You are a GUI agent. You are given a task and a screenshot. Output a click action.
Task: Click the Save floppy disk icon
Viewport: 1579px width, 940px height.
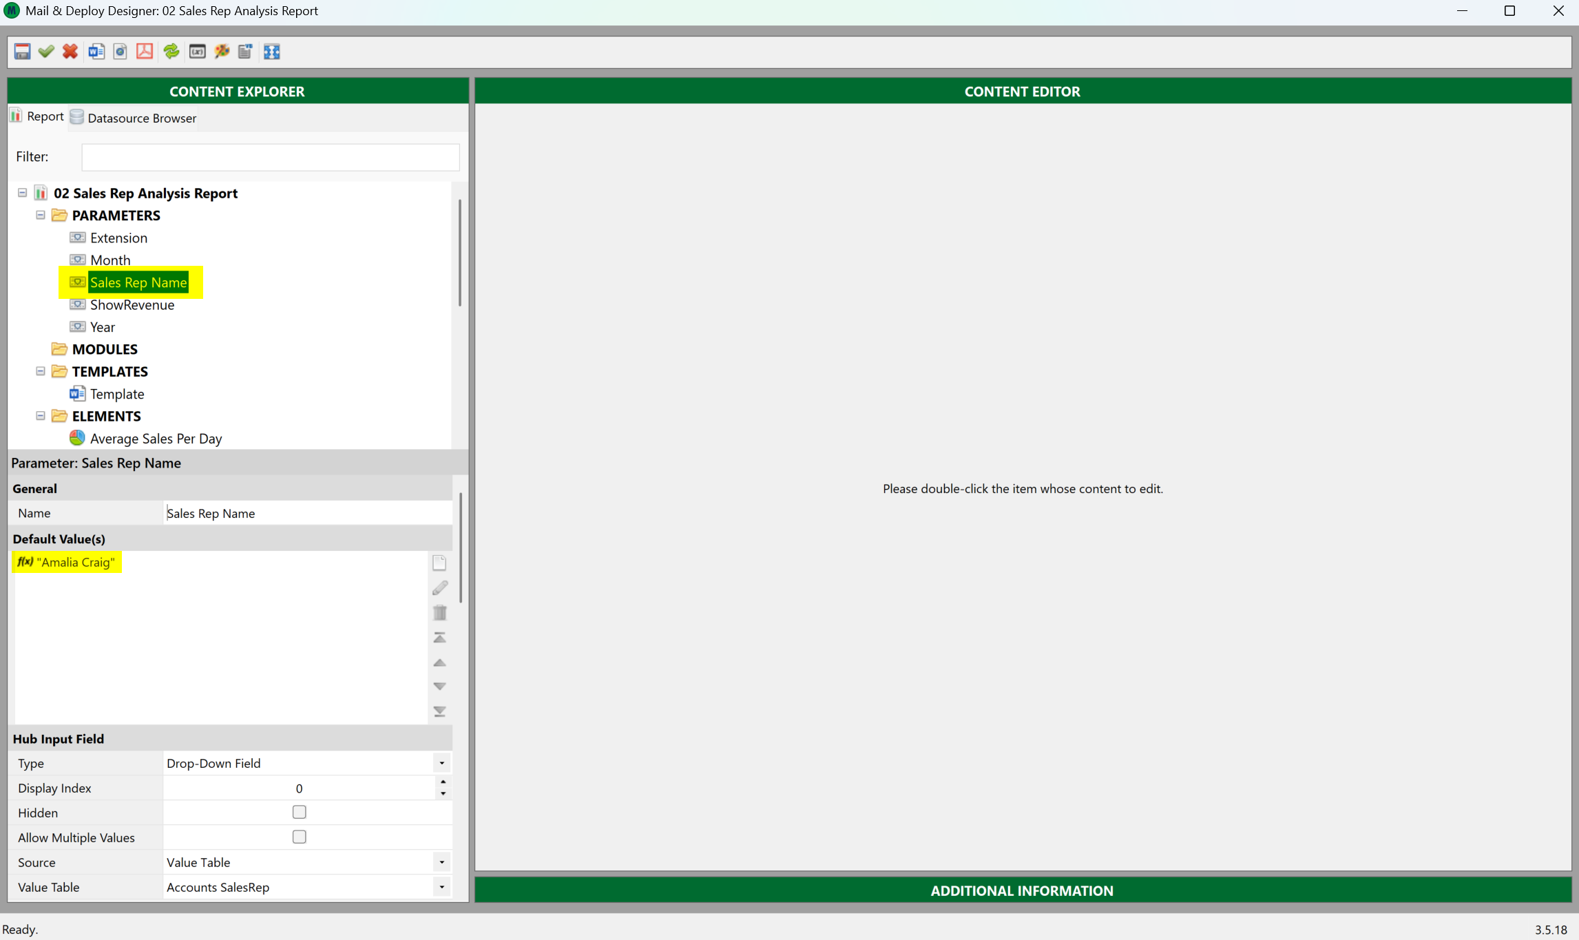[22, 52]
